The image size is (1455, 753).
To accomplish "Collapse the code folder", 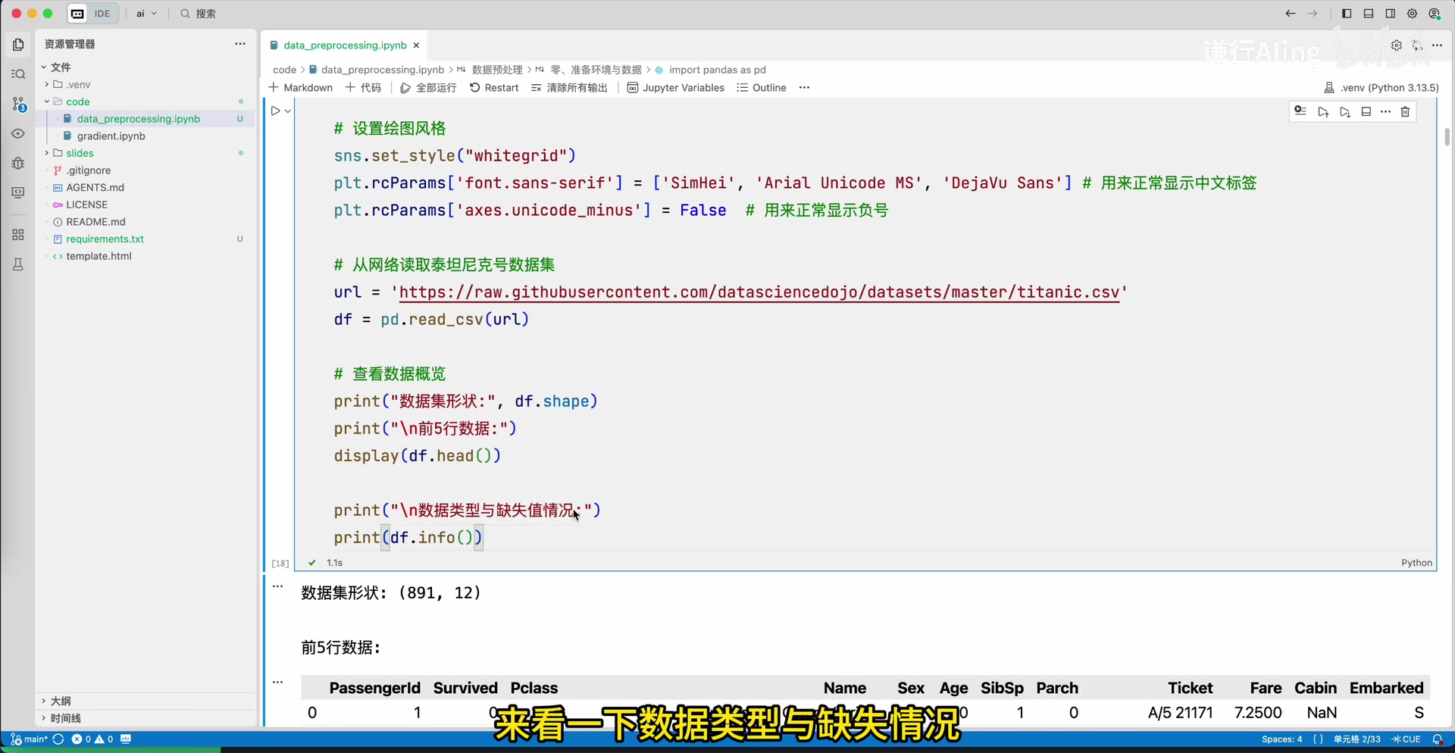I will click(x=47, y=102).
